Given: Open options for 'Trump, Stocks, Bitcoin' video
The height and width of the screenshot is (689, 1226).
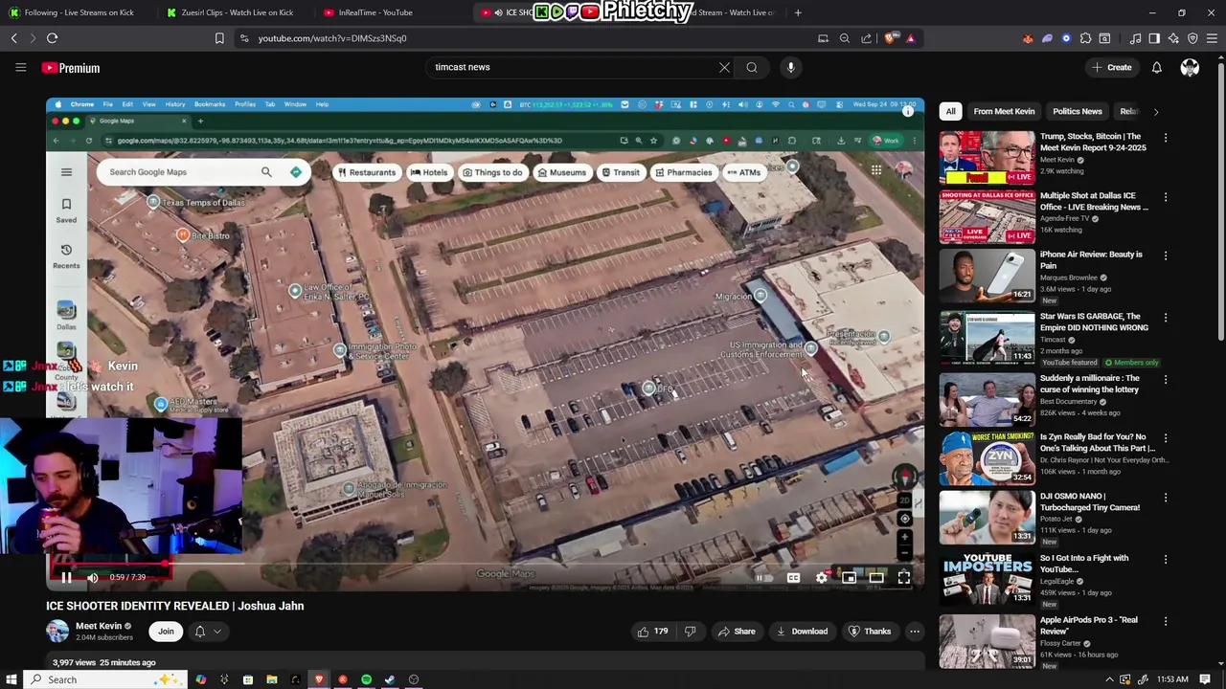Looking at the screenshot, I should coord(1166,138).
